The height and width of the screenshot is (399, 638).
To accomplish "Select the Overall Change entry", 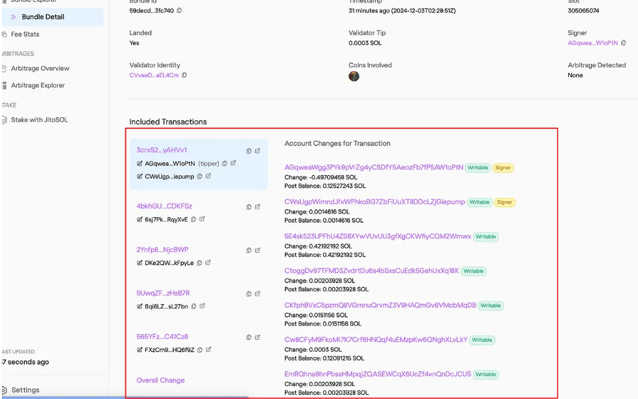I will (x=160, y=380).
